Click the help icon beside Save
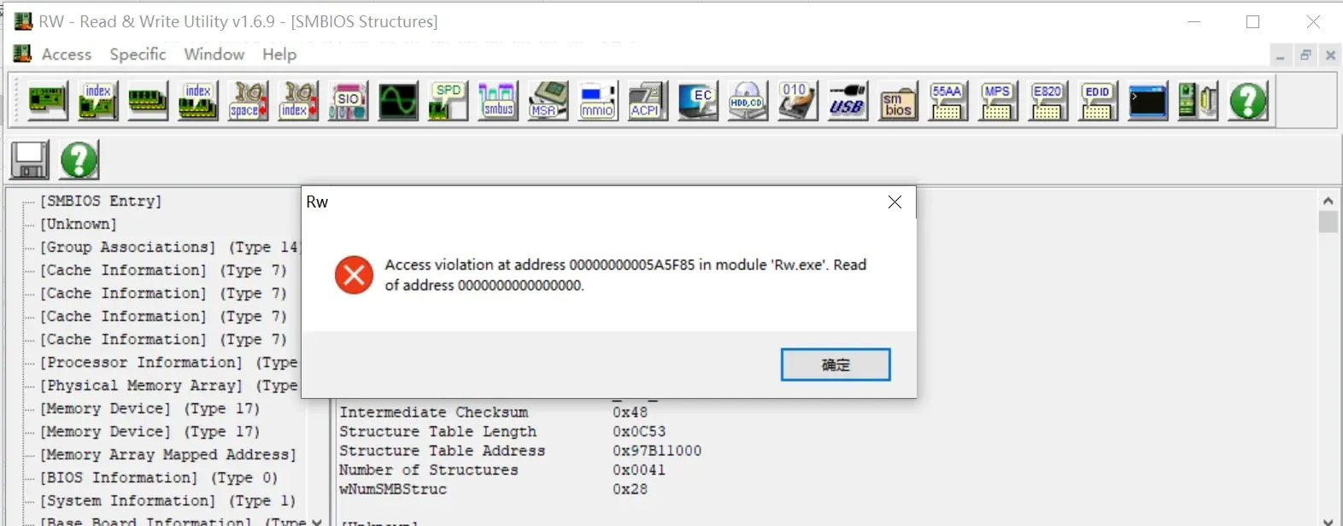Viewport: 1343px width, 526px height. click(x=79, y=160)
